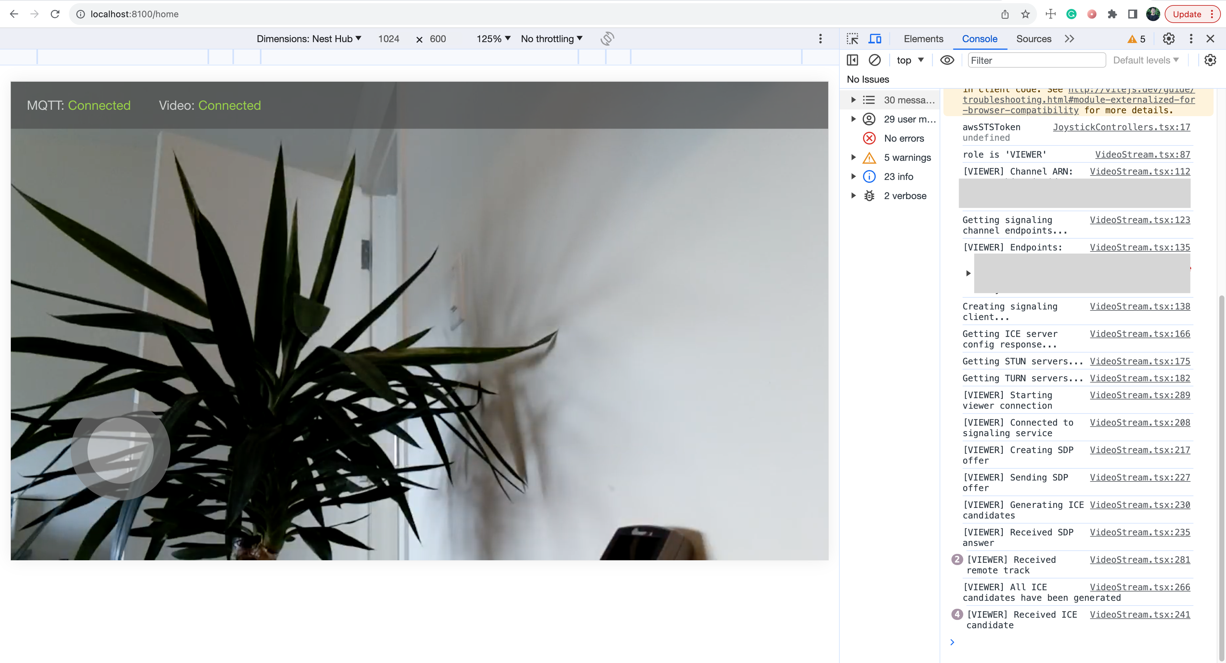Click the Elements tab in DevTools
This screenshot has height=663, width=1226.
(x=924, y=38)
